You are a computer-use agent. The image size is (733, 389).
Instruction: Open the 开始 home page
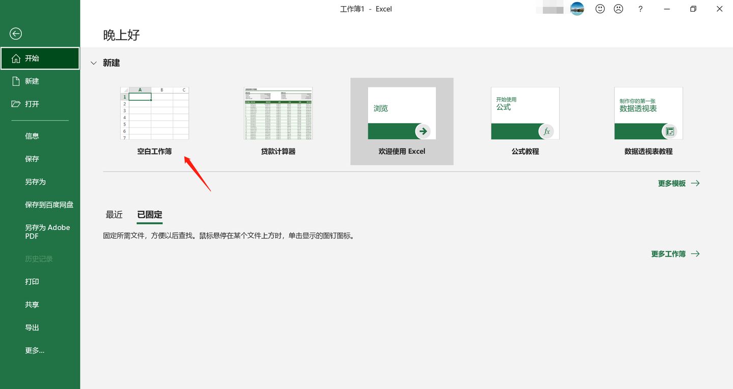(x=40, y=58)
